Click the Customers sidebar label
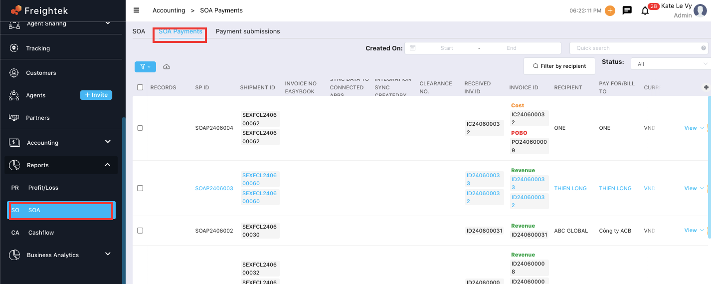The image size is (711, 284). coord(41,73)
